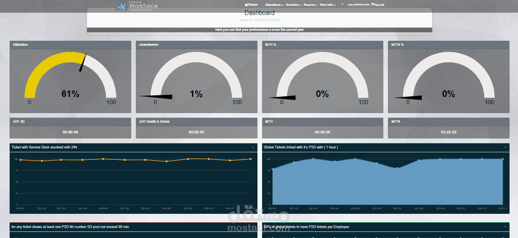518x238 pixels.
Task: Click the user avatar icon in navbar
Action: 342,5
